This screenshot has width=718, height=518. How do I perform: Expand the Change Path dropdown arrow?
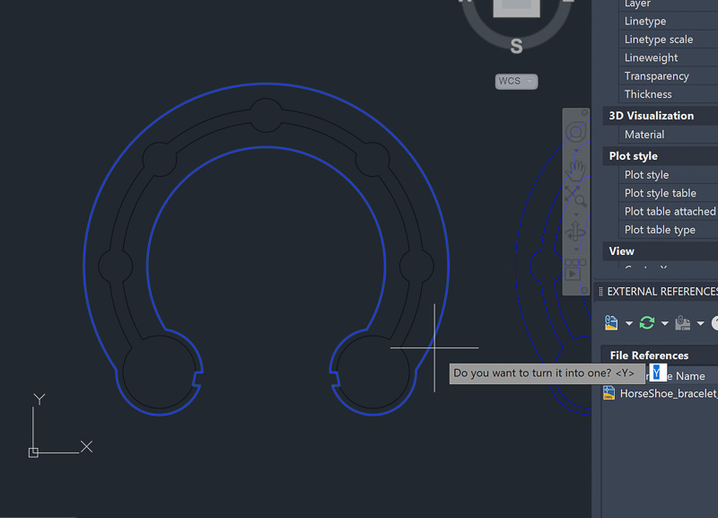coord(700,323)
